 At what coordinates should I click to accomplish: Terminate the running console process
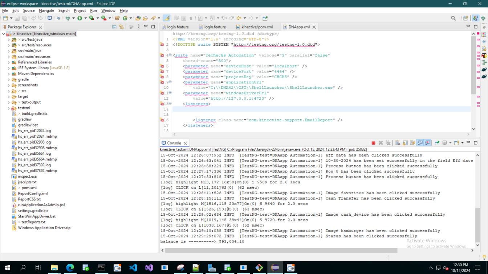(x=373, y=143)
